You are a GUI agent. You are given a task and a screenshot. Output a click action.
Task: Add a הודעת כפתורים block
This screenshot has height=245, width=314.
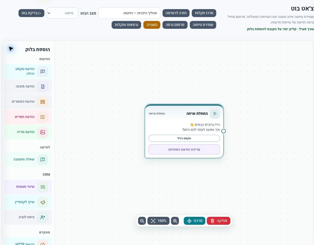pos(28,102)
